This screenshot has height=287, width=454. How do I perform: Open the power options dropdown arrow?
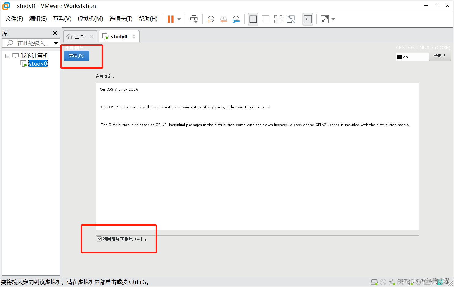[179, 19]
